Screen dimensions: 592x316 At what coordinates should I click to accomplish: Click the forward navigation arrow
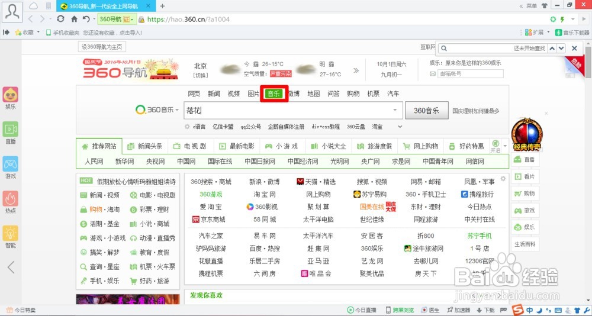pyautogui.click(x=42, y=19)
